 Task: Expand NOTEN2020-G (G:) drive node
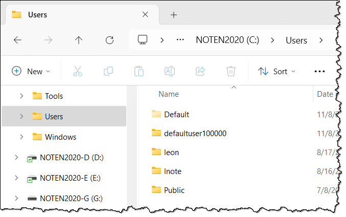[16, 198]
